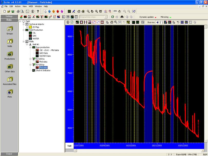Open the Action menu
Screen dimensions: 208x156
tap(18, 6)
